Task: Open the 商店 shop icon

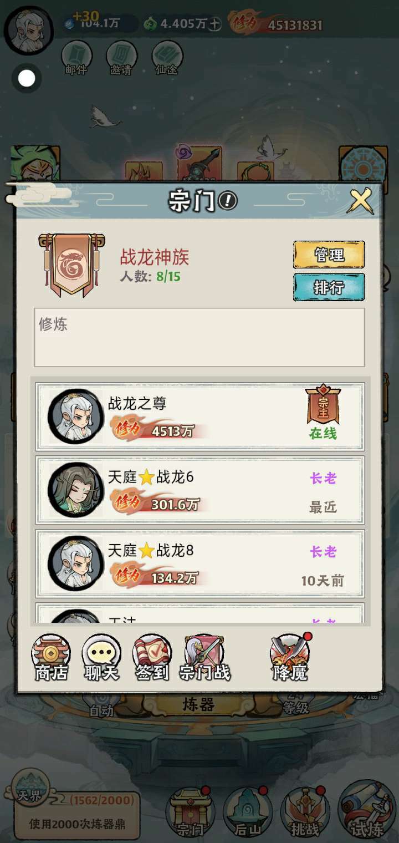Action: (51, 658)
